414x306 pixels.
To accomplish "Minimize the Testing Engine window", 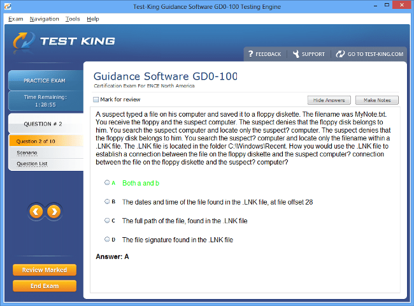I will 375,6.
